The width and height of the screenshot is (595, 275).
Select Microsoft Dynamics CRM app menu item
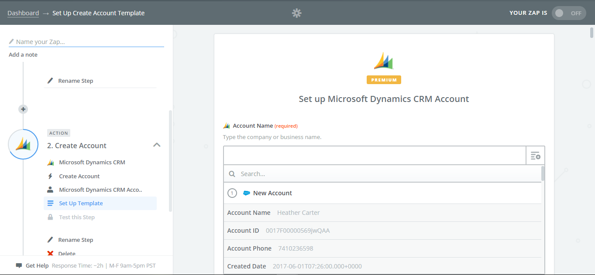pos(92,163)
